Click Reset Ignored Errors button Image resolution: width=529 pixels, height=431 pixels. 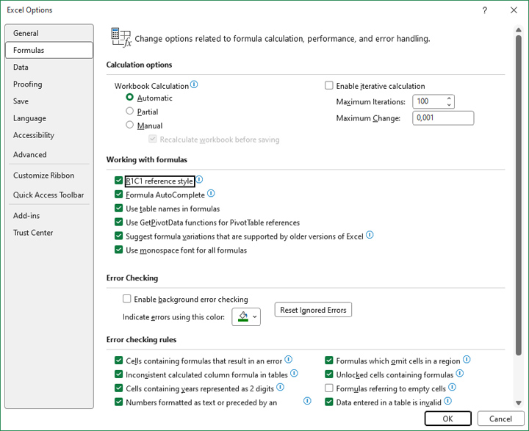point(313,310)
